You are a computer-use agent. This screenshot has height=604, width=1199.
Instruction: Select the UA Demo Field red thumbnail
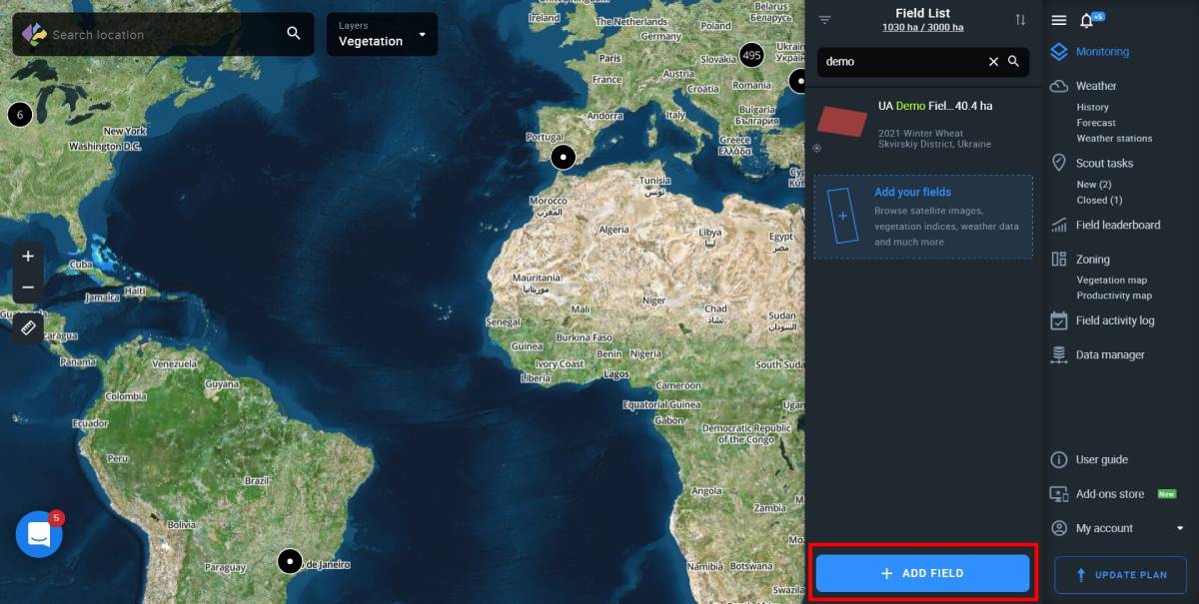[842, 121]
